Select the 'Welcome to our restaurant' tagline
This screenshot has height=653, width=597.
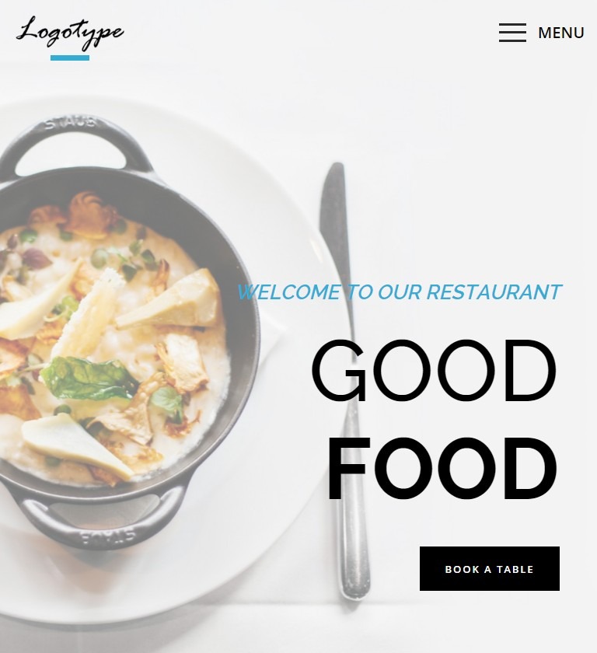400,292
